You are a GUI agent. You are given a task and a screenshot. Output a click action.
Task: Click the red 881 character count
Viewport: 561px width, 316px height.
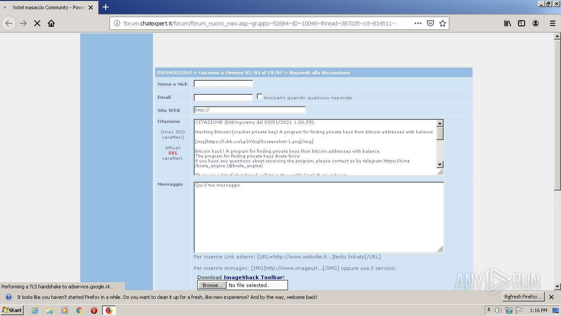tap(173, 153)
